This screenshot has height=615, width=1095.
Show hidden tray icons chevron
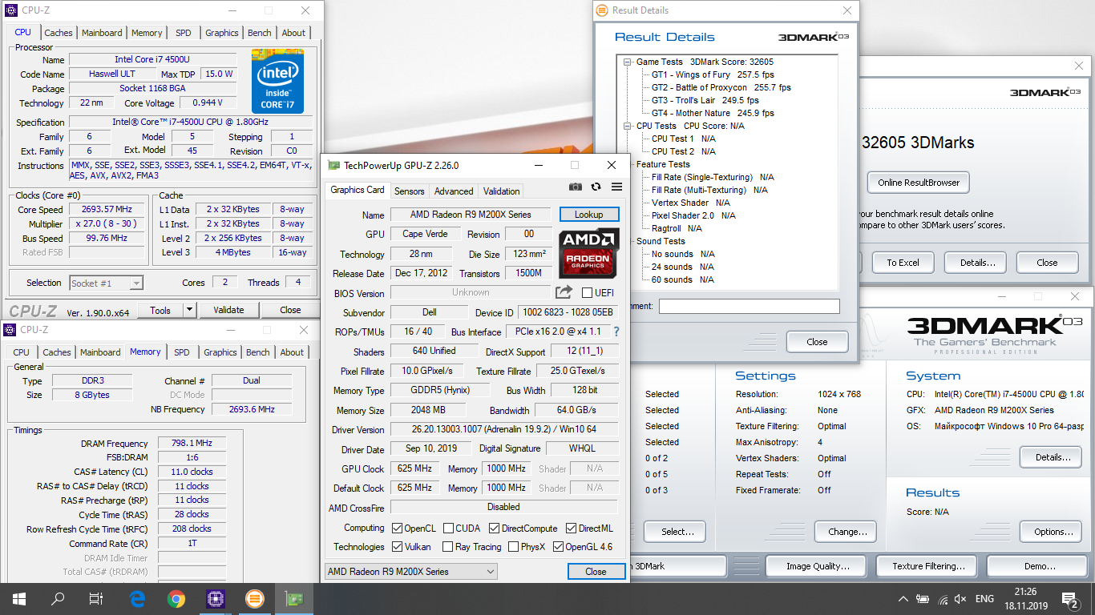pos(905,599)
